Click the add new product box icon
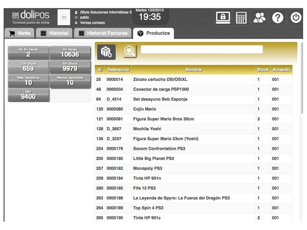Screen dimensions: 307x230 point(106,52)
